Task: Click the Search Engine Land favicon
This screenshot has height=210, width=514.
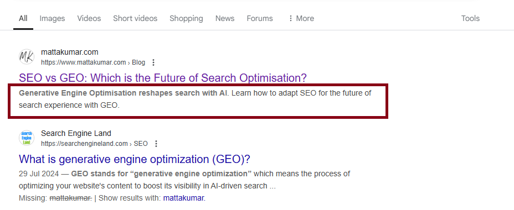Action: click(x=26, y=138)
